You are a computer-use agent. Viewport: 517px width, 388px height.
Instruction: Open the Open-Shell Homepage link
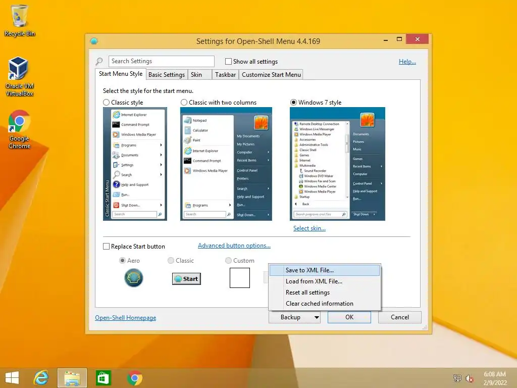click(x=126, y=318)
